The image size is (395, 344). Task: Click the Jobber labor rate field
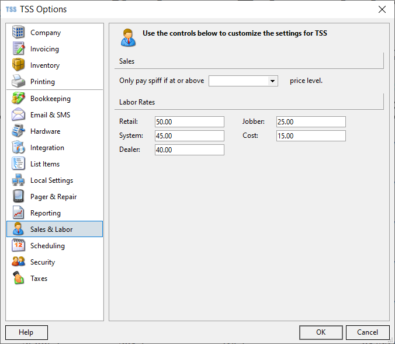point(311,122)
